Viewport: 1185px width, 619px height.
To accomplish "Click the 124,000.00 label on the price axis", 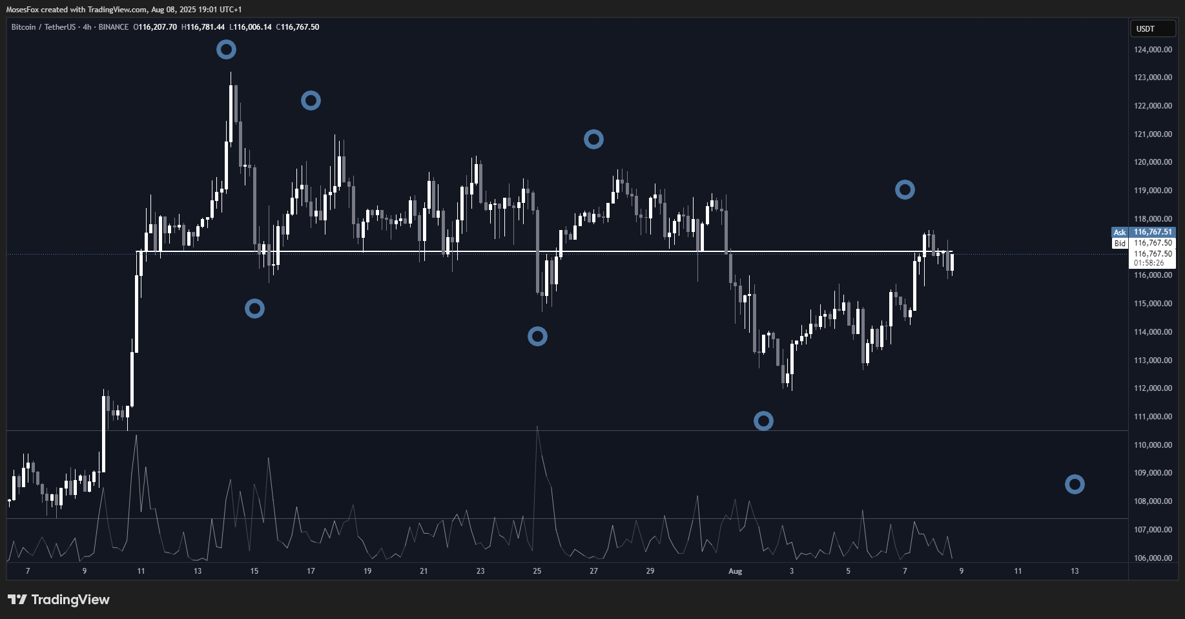I will tap(1153, 50).
